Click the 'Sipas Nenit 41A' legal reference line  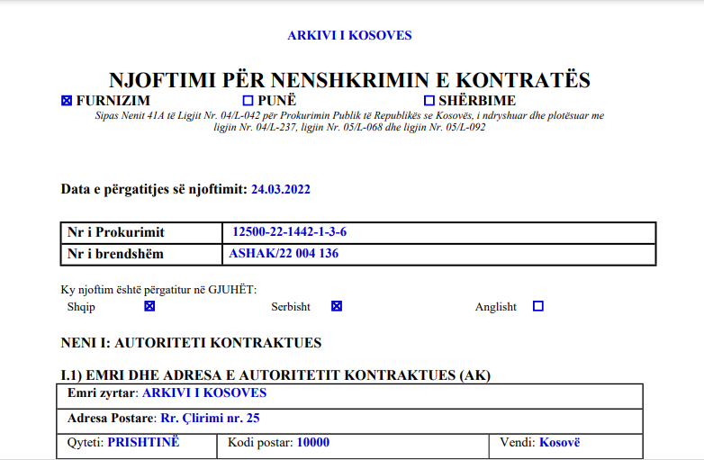coord(349,116)
